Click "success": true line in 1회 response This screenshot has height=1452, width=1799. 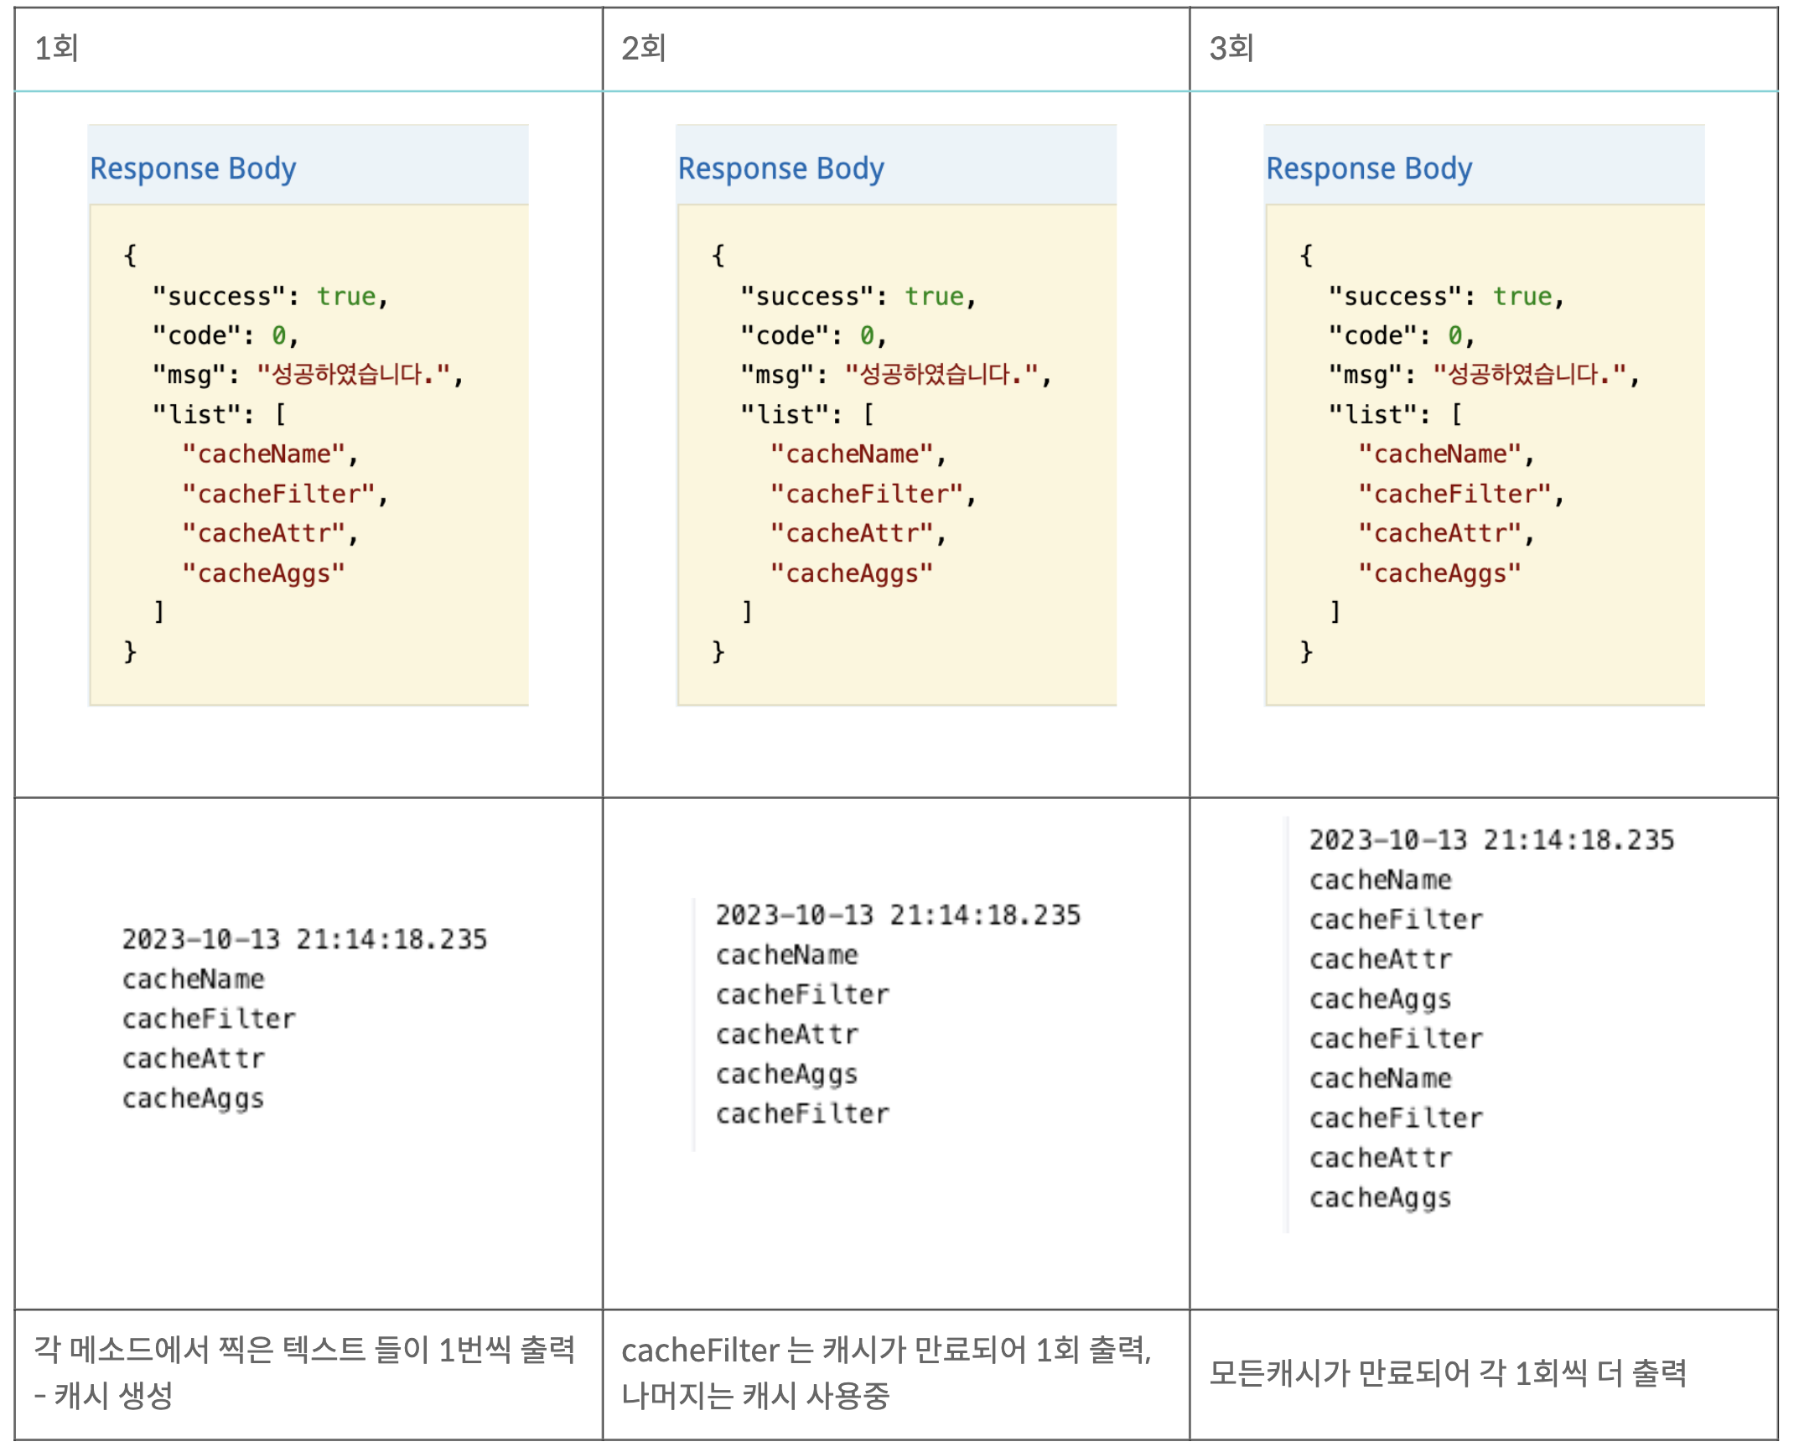tap(270, 296)
